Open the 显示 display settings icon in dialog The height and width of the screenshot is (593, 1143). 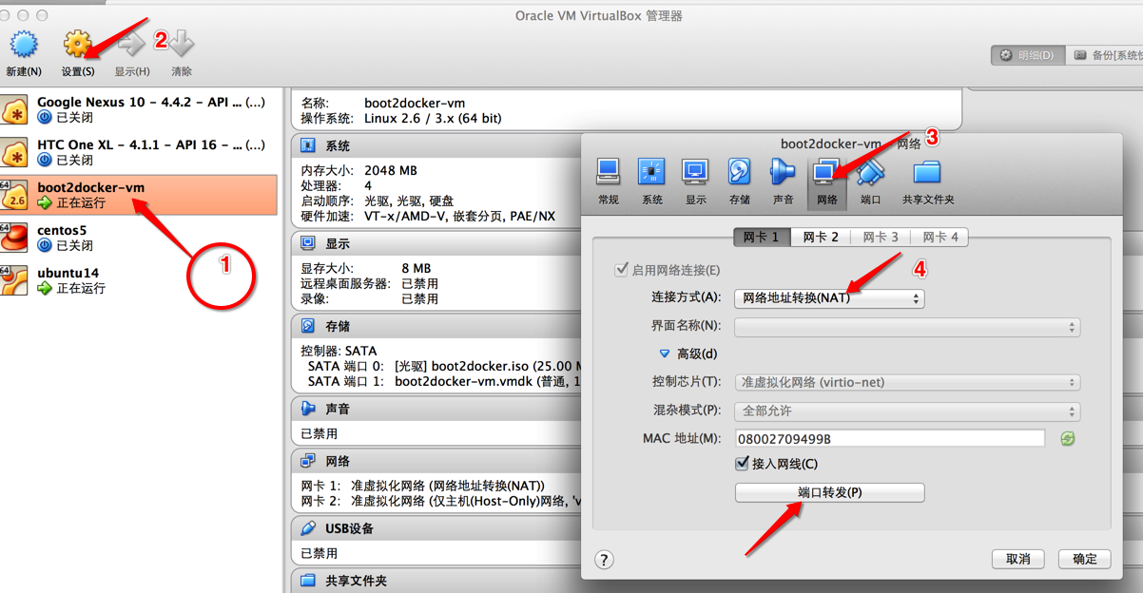695,172
